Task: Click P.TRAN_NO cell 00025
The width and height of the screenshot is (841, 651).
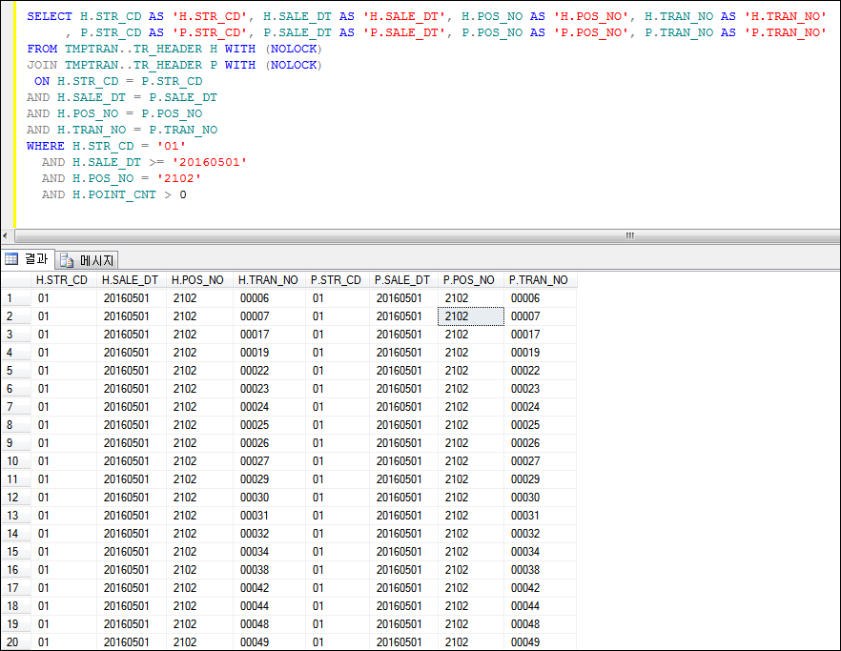Action: [540, 425]
